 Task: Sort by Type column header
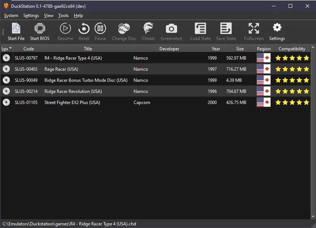7,48
